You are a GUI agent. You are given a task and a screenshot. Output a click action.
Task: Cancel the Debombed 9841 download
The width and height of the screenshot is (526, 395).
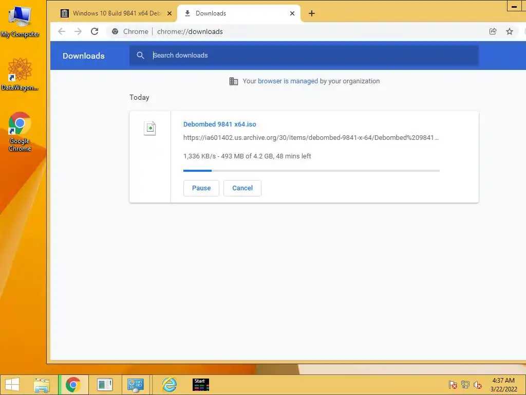(x=242, y=188)
